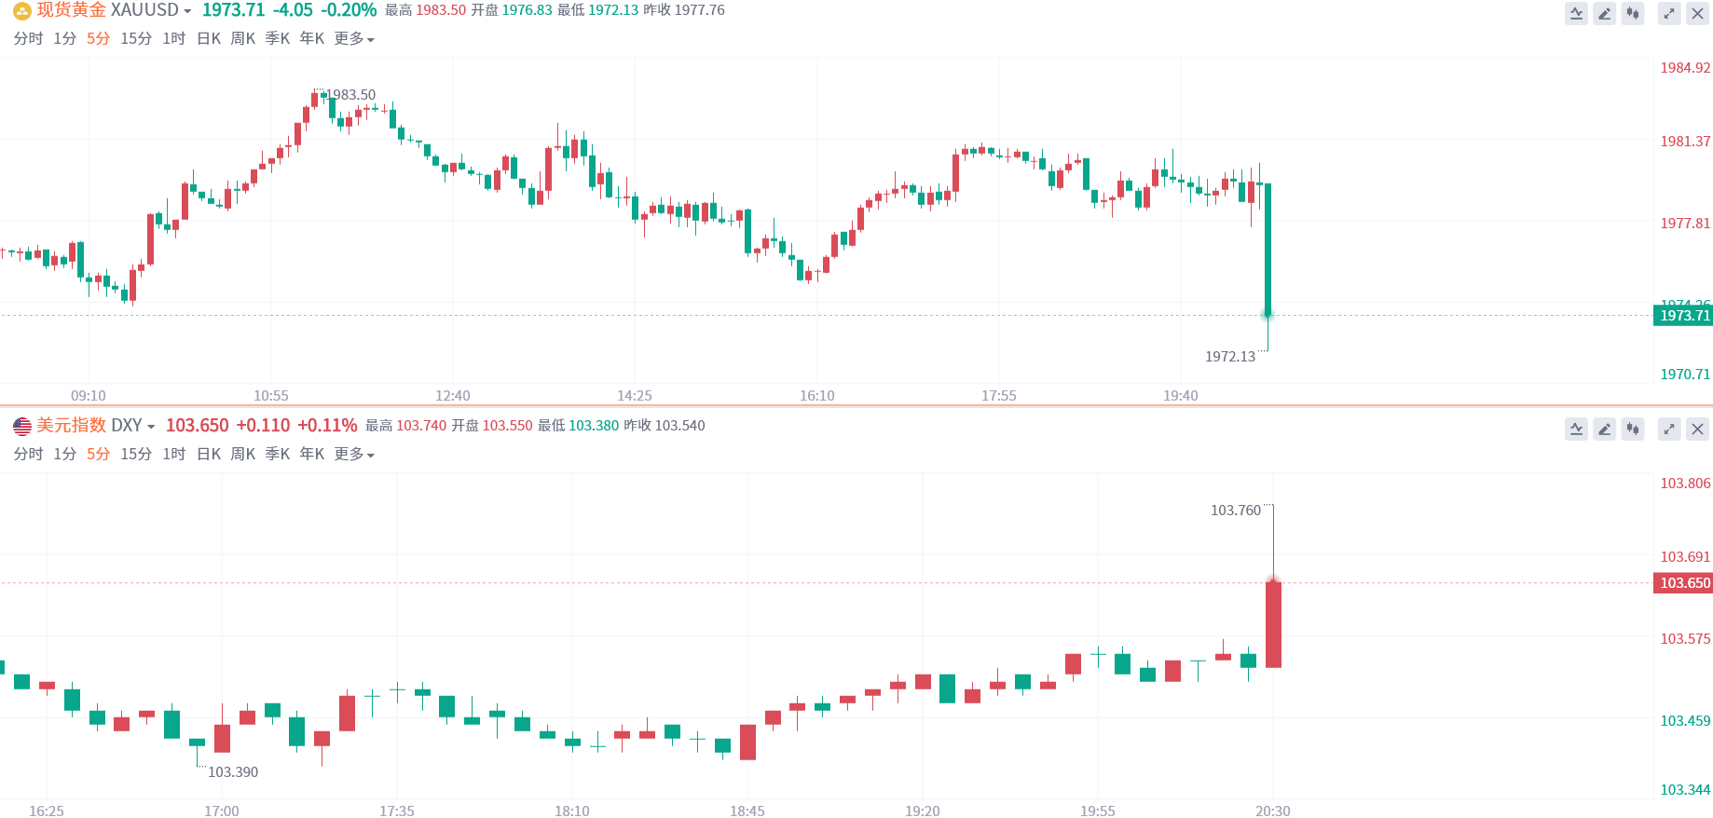Select drawing pencil tool on DXY chart
The height and width of the screenshot is (818, 1713).
pos(1604,429)
